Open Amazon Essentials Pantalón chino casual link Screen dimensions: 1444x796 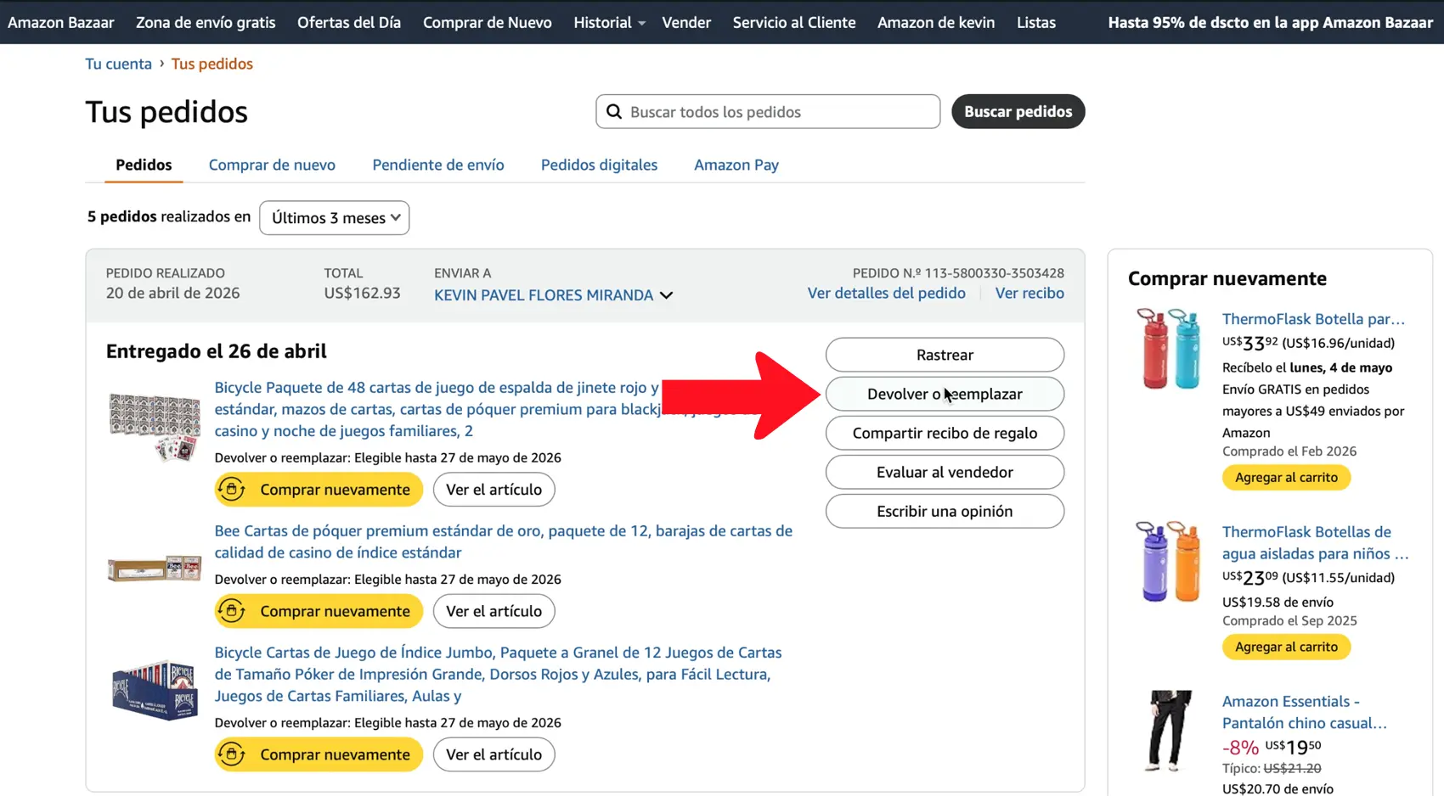tap(1305, 712)
